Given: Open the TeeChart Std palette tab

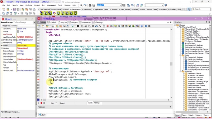Looking at the screenshot, I should click(45, 9).
